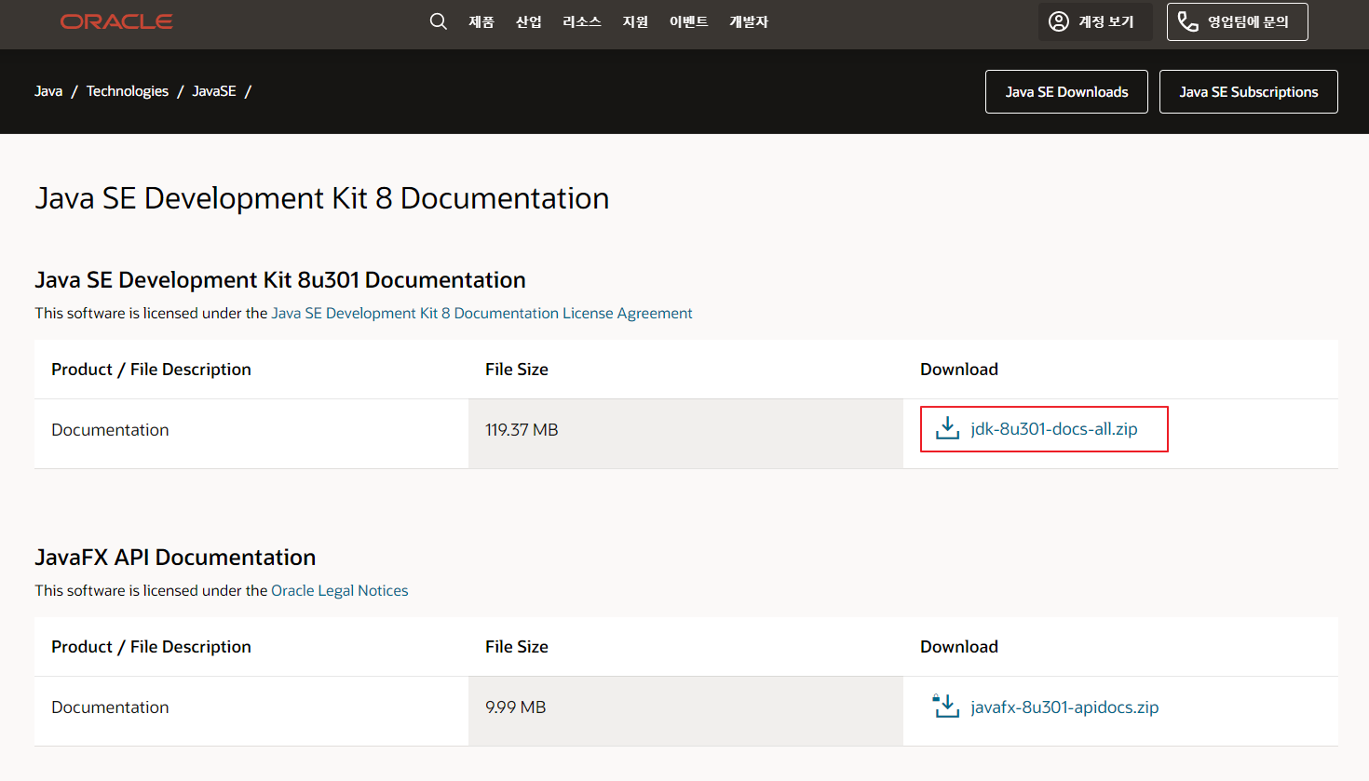Click the 계정 보기 button
The width and height of the screenshot is (1369, 781).
coord(1095,21)
